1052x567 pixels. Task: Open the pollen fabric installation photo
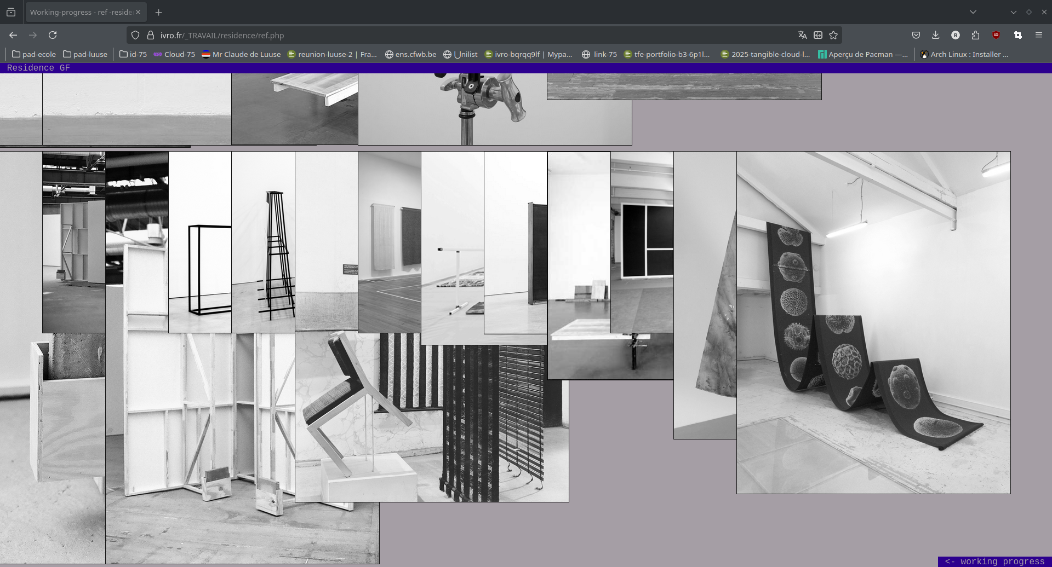tap(873, 323)
